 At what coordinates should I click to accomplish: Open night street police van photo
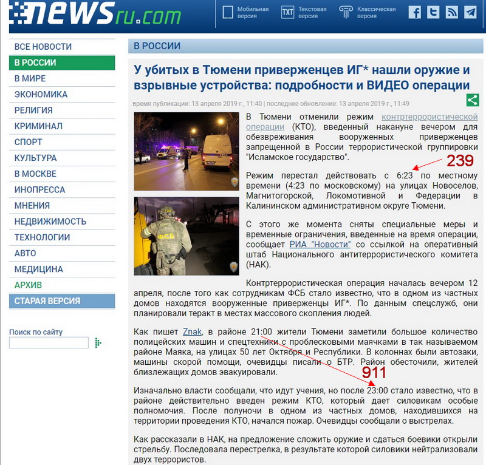[x=187, y=152]
